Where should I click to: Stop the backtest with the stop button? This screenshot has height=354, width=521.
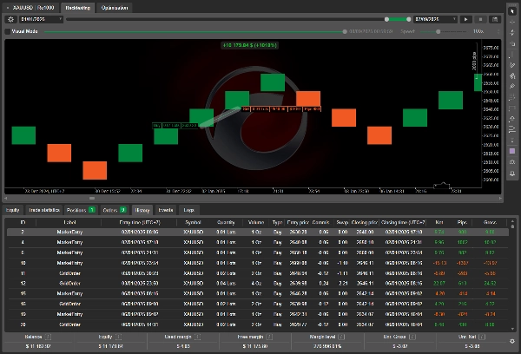click(x=480, y=18)
